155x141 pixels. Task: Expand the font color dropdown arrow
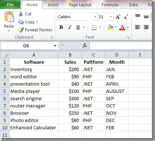pos(128,27)
